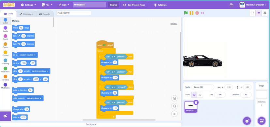270x127 pixels.
Task: Switch to the Costumes tab
Action: pyautogui.click(x=26, y=14)
